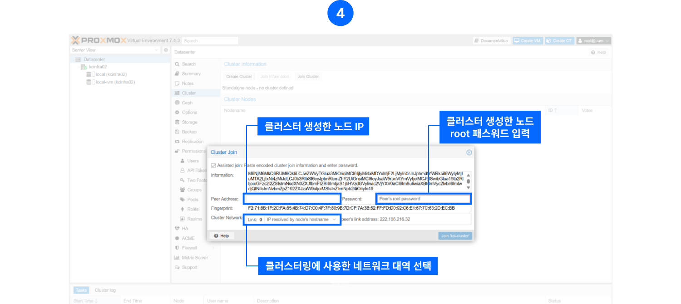
Task: Click the Create CT button
Action: coord(559,40)
